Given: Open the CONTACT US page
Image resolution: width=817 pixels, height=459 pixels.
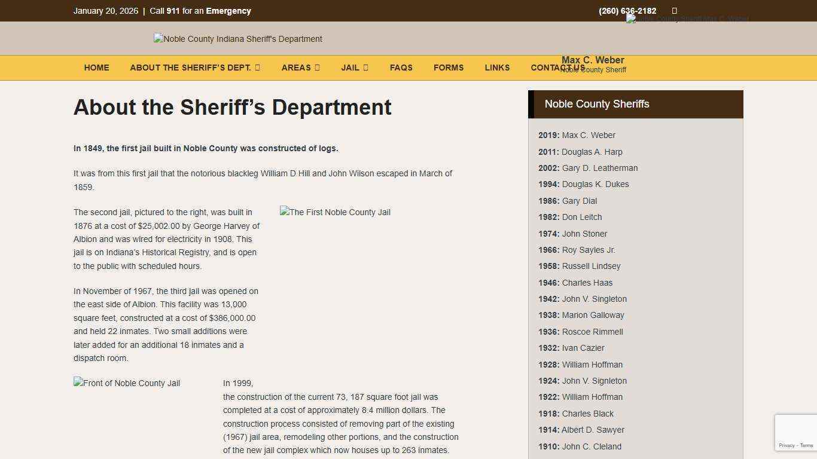Looking at the screenshot, I should click(x=557, y=68).
